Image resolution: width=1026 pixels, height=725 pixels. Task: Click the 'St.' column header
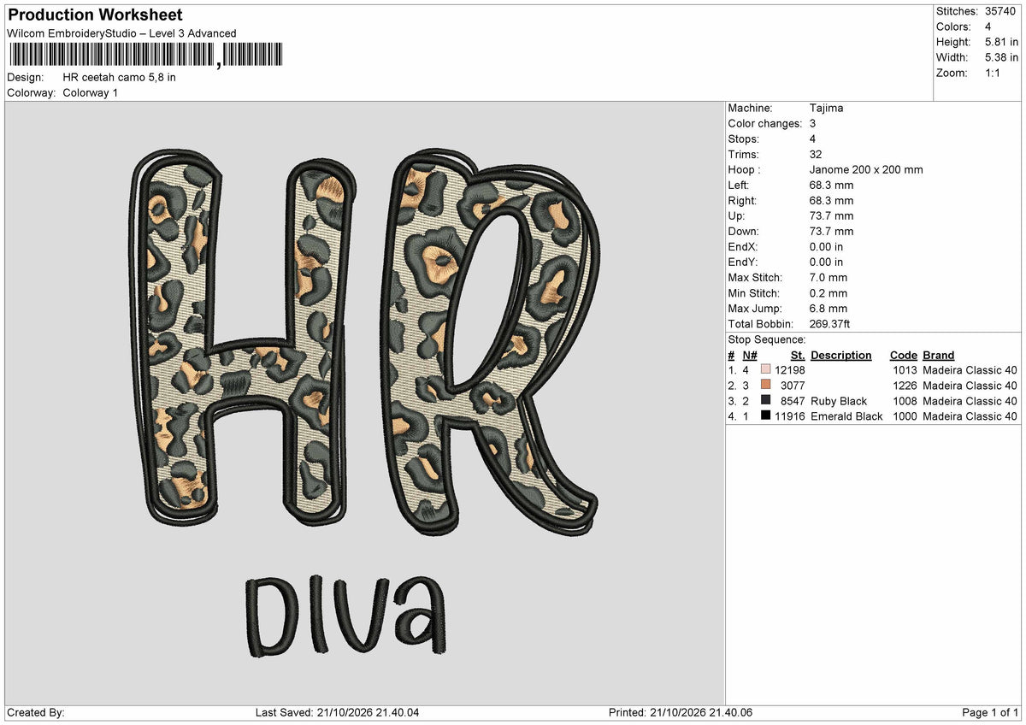(798, 355)
